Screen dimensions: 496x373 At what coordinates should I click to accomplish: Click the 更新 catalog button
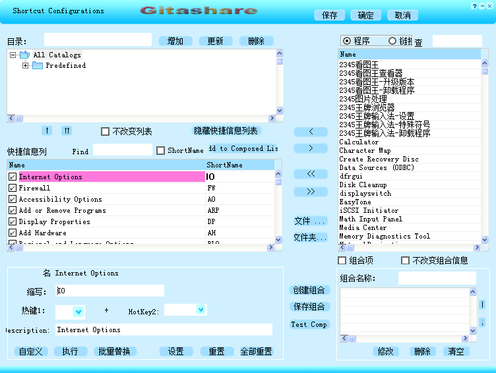216,41
